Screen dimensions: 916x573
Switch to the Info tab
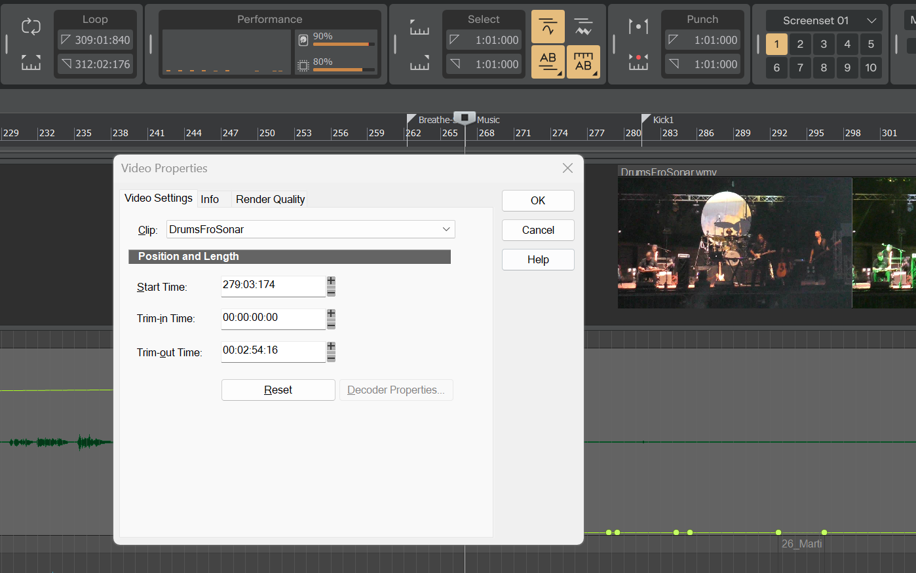click(210, 199)
